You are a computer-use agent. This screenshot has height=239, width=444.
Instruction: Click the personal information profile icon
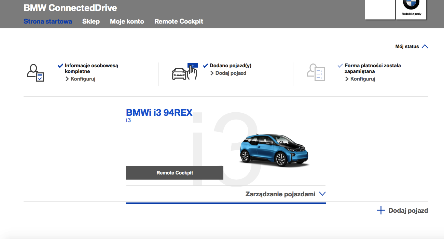36,72
